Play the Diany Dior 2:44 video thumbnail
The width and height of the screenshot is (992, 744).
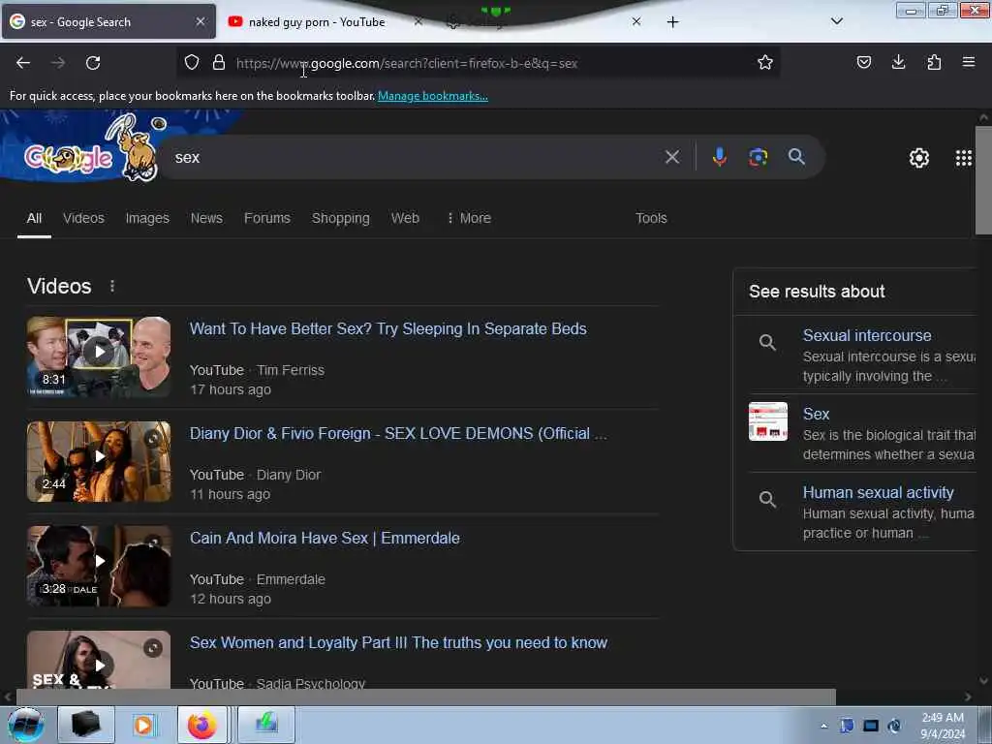99,461
